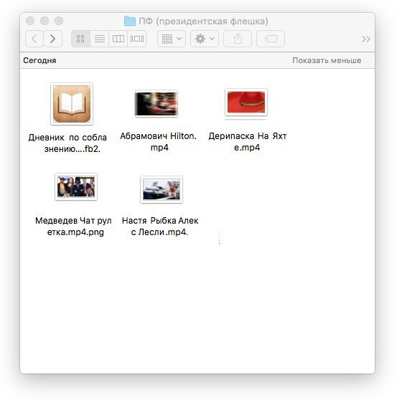This screenshot has width=397, height=400.
Task: Expand the toolbar overflow chevrons
Action: tap(366, 39)
